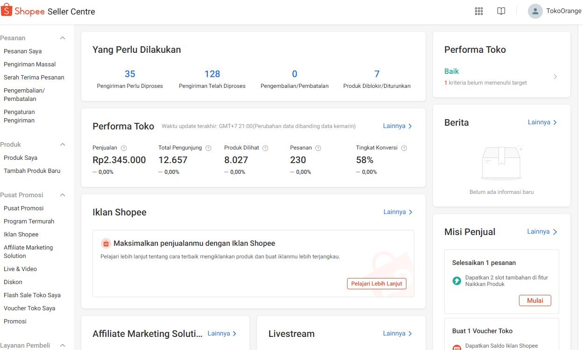View 7 Produk Diblokir/Diturunkan

(x=377, y=79)
